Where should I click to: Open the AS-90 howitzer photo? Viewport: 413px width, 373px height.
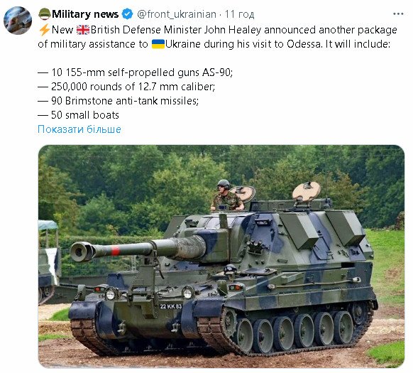(x=221, y=256)
